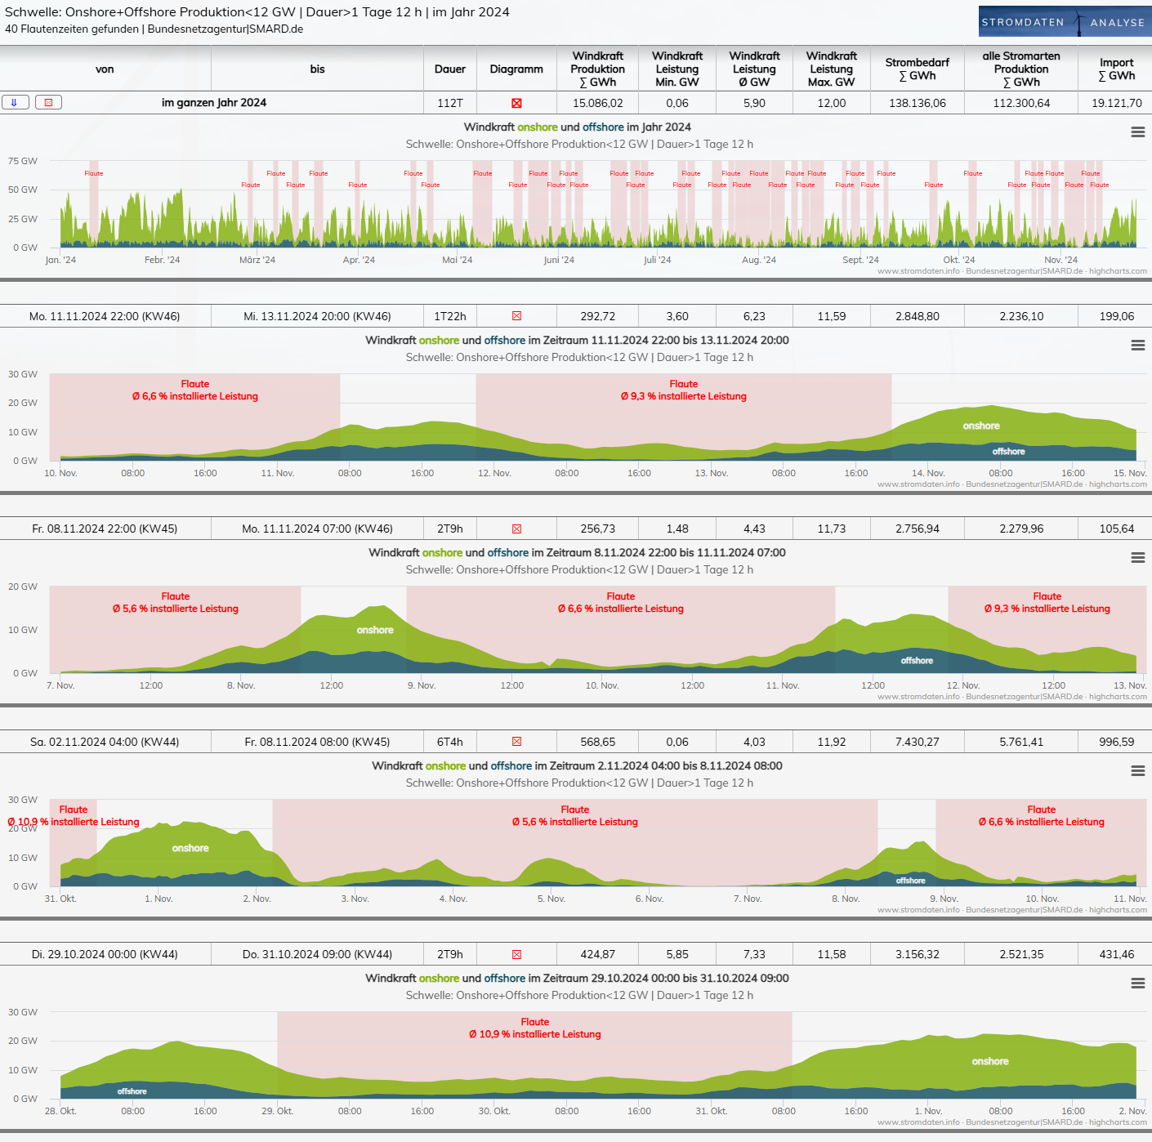The width and height of the screenshot is (1152, 1142).
Task: Toggle diagram checkbox for whole year 2024 row
Action: (x=516, y=104)
